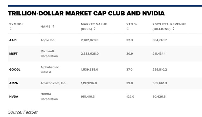Image resolution: width=202 pixels, height=117 pixels.
Task: Click Amazon.com, Inc. company name
Action: point(53,83)
